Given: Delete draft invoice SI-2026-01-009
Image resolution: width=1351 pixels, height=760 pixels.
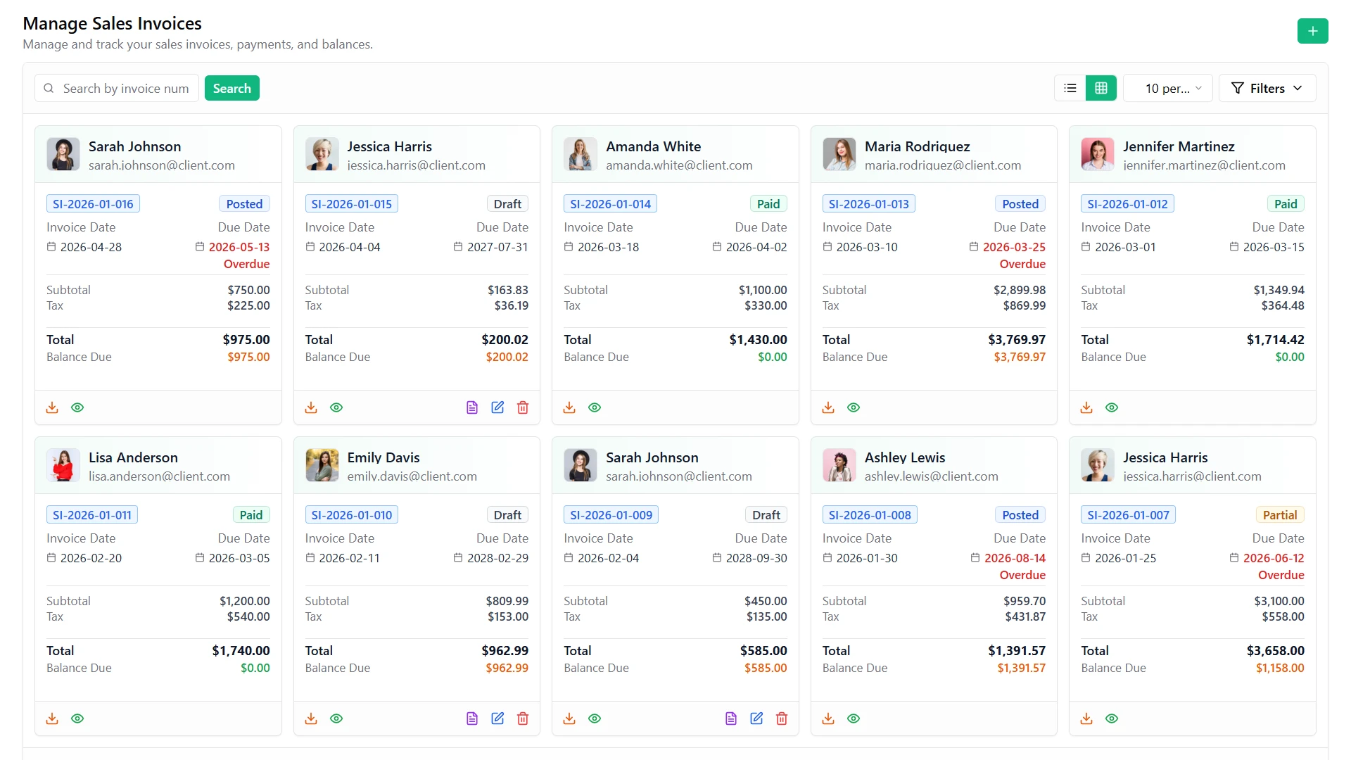Looking at the screenshot, I should (x=782, y=718).
